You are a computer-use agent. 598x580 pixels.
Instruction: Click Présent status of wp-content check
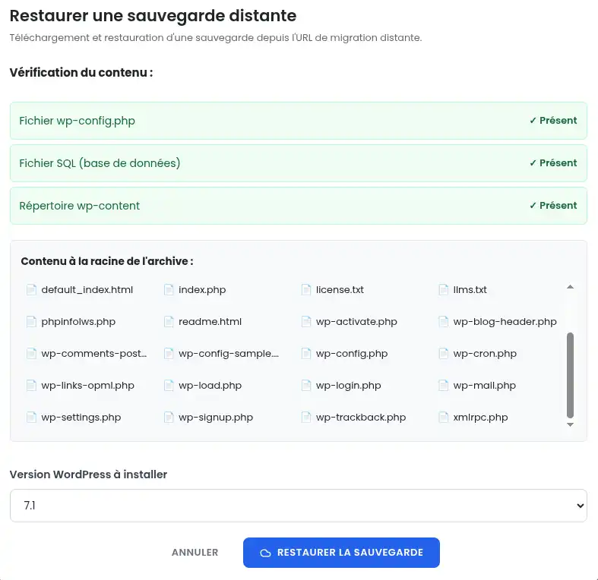point(553,206)
